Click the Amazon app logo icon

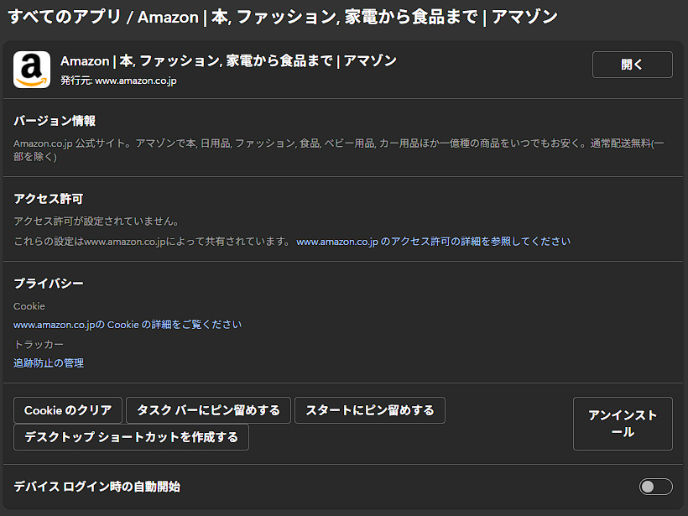(x=32, y=70)
